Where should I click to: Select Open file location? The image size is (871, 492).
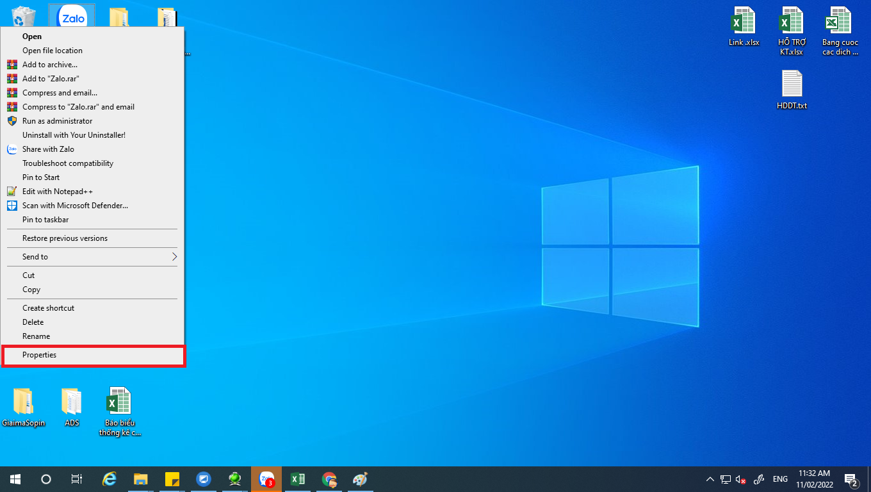(x=92, y=51)
